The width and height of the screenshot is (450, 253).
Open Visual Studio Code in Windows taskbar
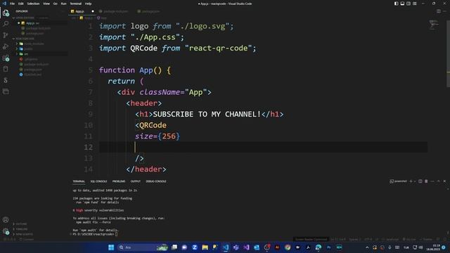click(226, 247)
